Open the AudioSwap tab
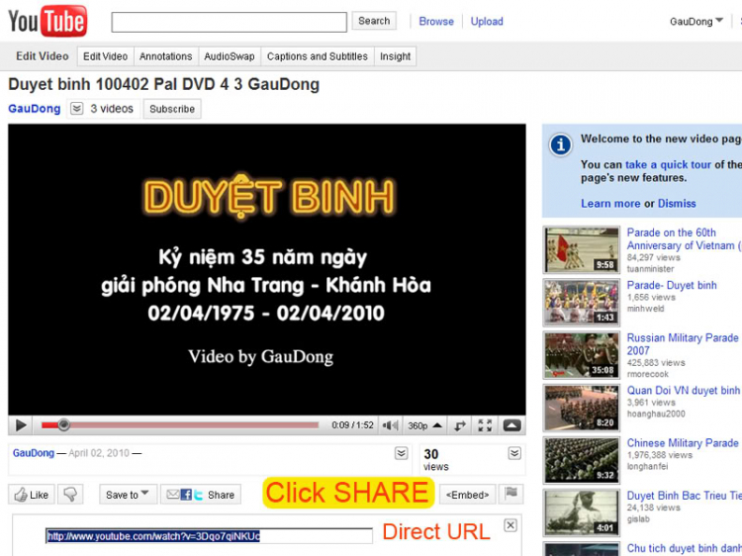742x556 pixels. (230, 56)
